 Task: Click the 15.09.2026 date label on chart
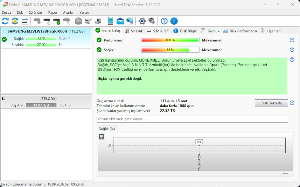tap(199, 162)
